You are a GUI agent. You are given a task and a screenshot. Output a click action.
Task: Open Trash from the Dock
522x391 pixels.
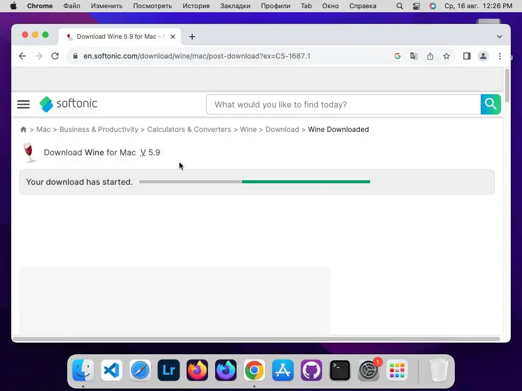(439, 370)
